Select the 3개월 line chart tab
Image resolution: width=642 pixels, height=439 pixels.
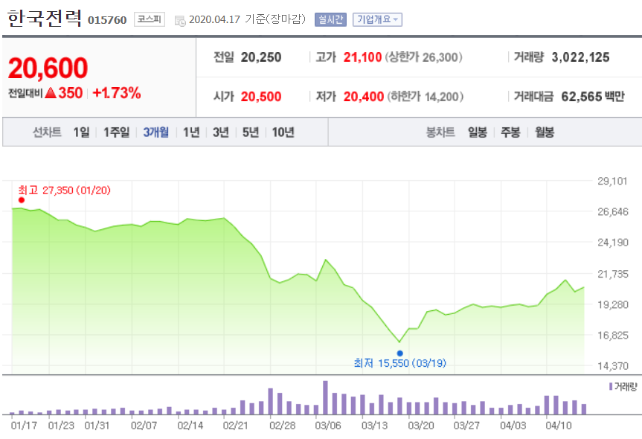(x=156, y=132)
